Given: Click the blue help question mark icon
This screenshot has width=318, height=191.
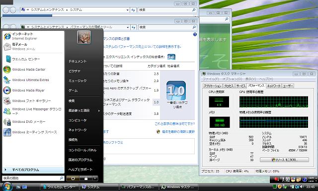Looking at the screenshot, I should click(195, 34).
